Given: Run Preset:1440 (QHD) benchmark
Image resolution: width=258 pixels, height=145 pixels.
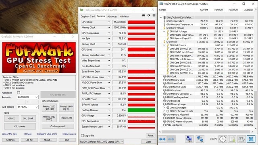Looking at the screenshot, I should tap(66, 108).
